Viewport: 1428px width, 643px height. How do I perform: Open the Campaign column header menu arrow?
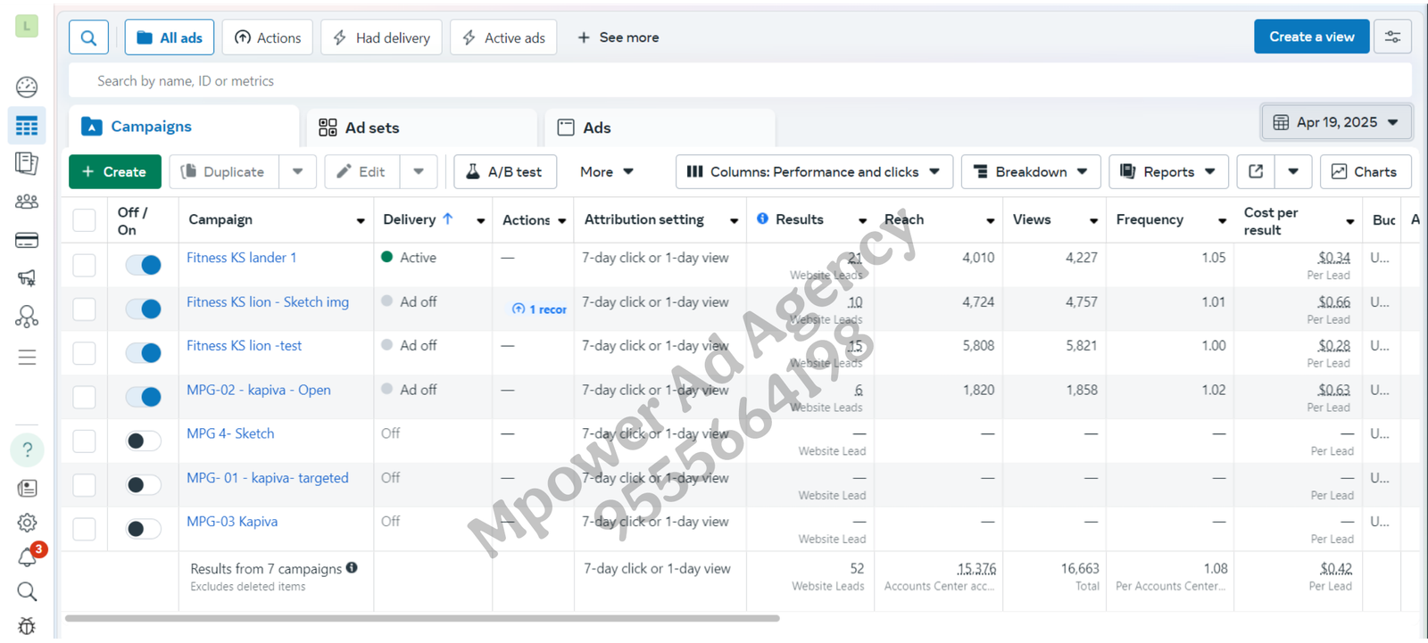[361, 221]
